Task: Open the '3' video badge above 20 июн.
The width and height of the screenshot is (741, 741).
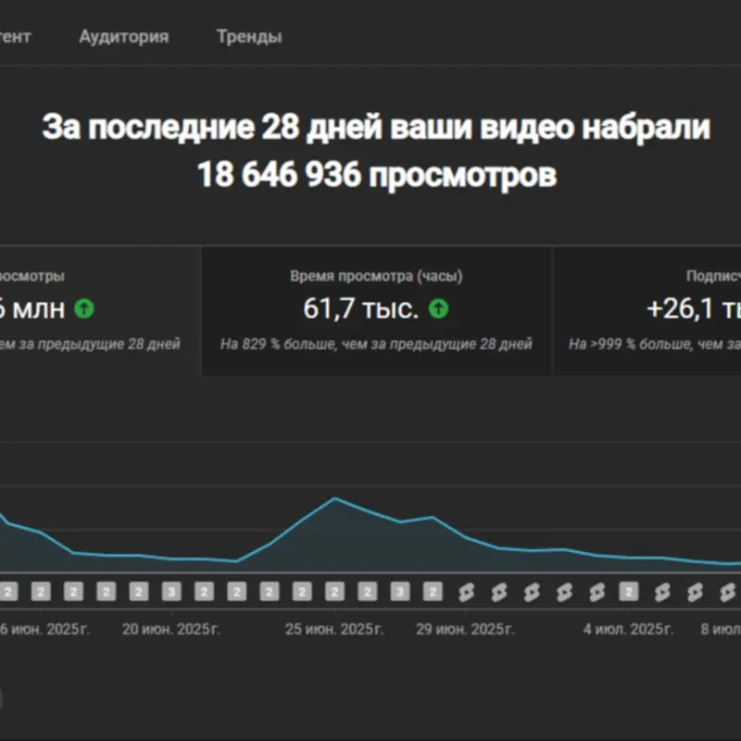Action: (171, 591)
